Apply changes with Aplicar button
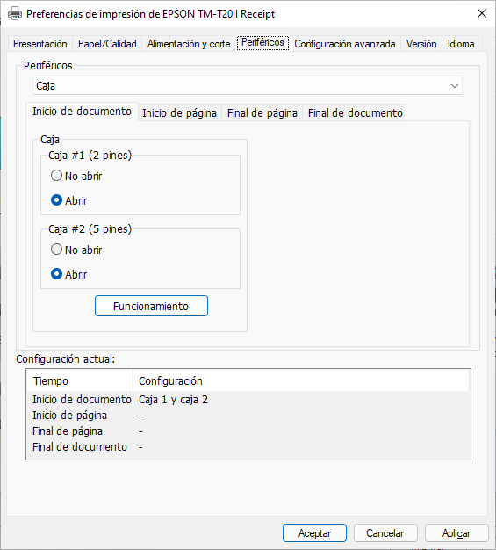Viewport: 496px width, 550px height. click(x=456, y=532)
